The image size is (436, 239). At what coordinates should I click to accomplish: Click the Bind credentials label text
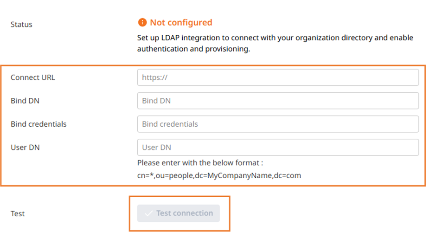(38, 124)
